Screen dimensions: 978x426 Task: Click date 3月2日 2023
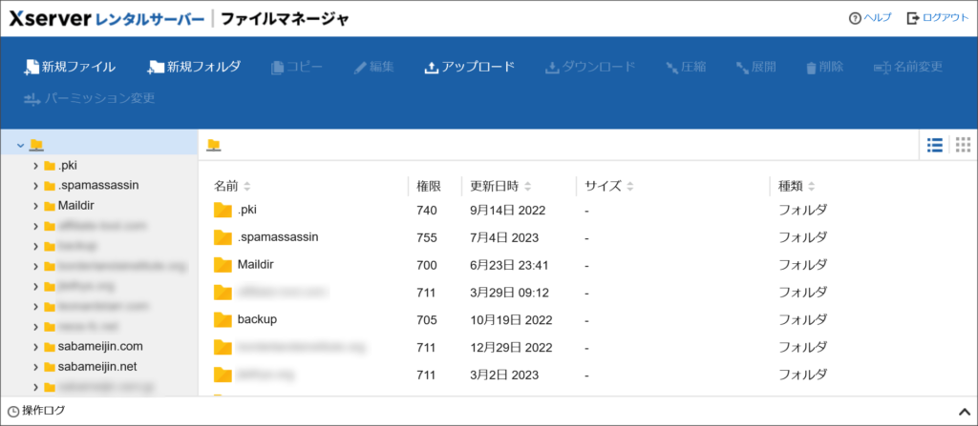[504, 375]
